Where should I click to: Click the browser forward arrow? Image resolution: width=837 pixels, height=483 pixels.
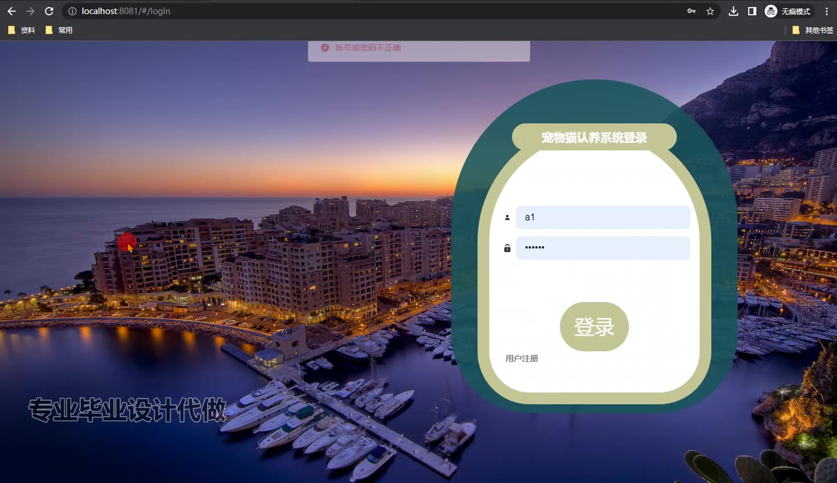30,11
